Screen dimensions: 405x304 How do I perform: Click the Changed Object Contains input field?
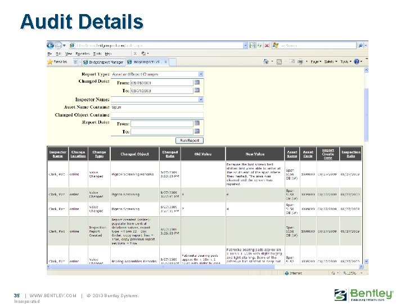click(x=157, y=115)
